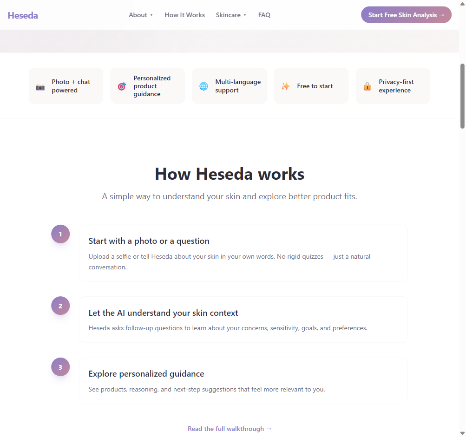Click the step 2 badge circle
Viewport: 466px width, 437px height.
[x=60, y=306]
